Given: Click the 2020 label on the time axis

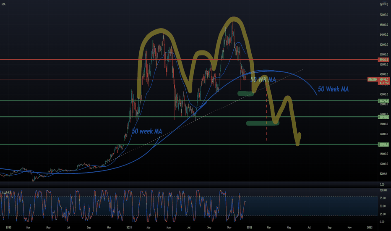Looking at the screenshot, I should click(8, 228).
